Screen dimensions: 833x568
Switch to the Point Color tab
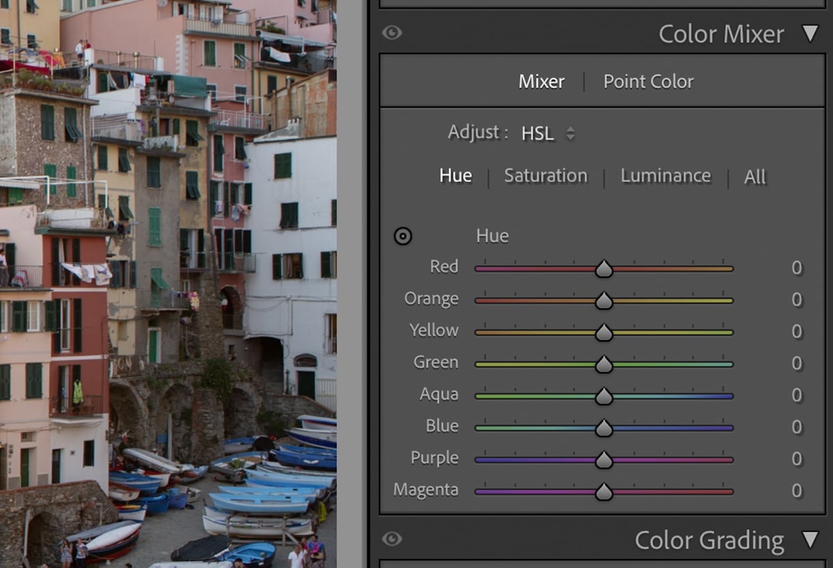[x=648, y=81]
